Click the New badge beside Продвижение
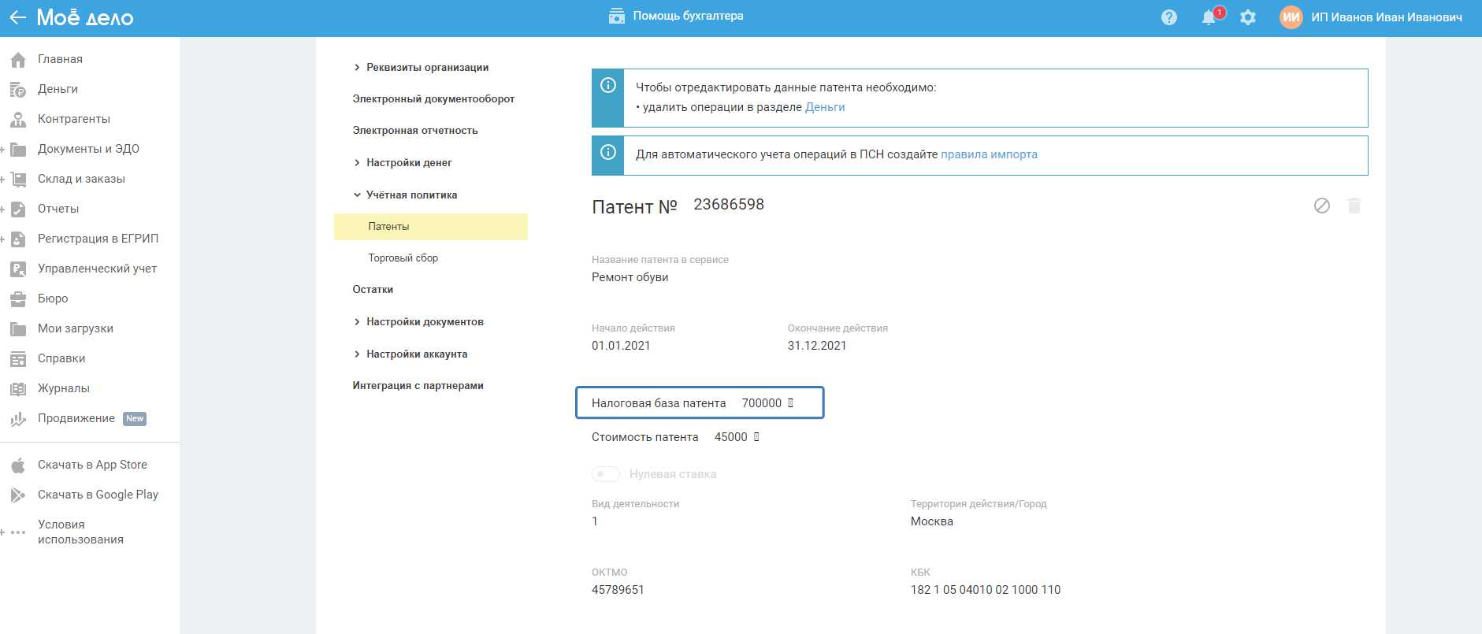The height and width of the screenshot is (634, 1482). 135,419
